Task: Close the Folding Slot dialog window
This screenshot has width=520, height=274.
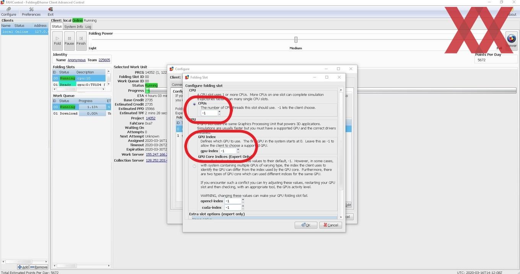Action: tap(339, 77)
